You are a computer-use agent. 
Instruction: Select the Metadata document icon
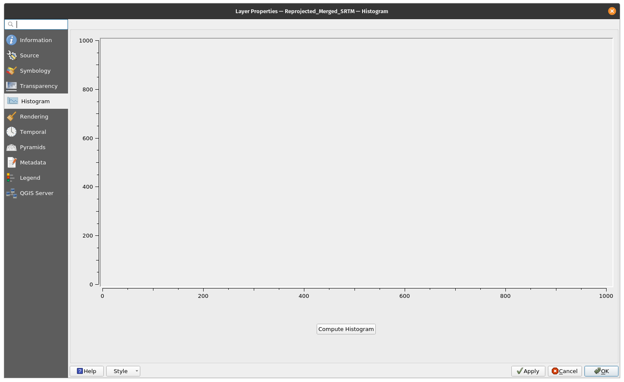pyautogui.click(x=11, y=162)
